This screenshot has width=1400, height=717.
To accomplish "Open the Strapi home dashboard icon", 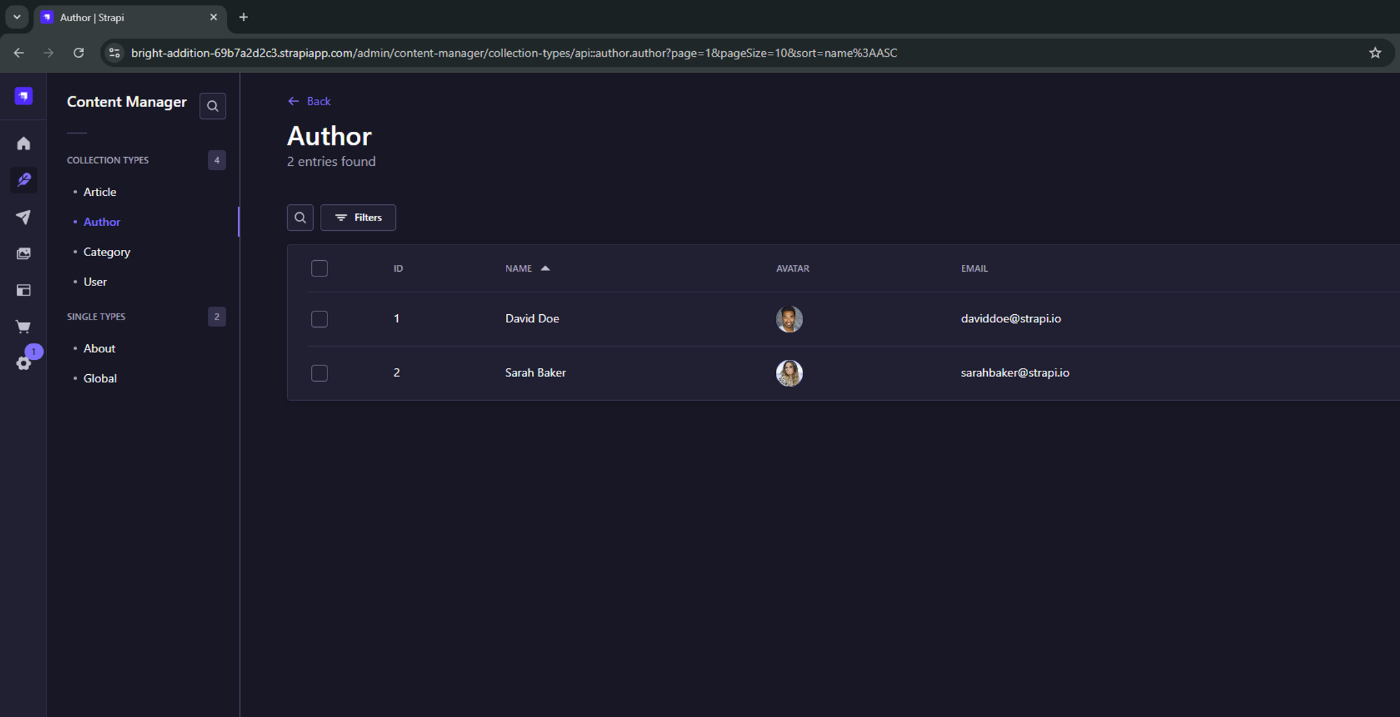I will (x=23, y=143).
